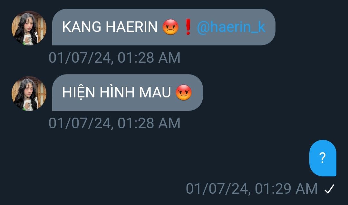Open the @haerin_k mention link
Image resolution: width=348 pixels, height=205 pixels.
pos(231,27)
